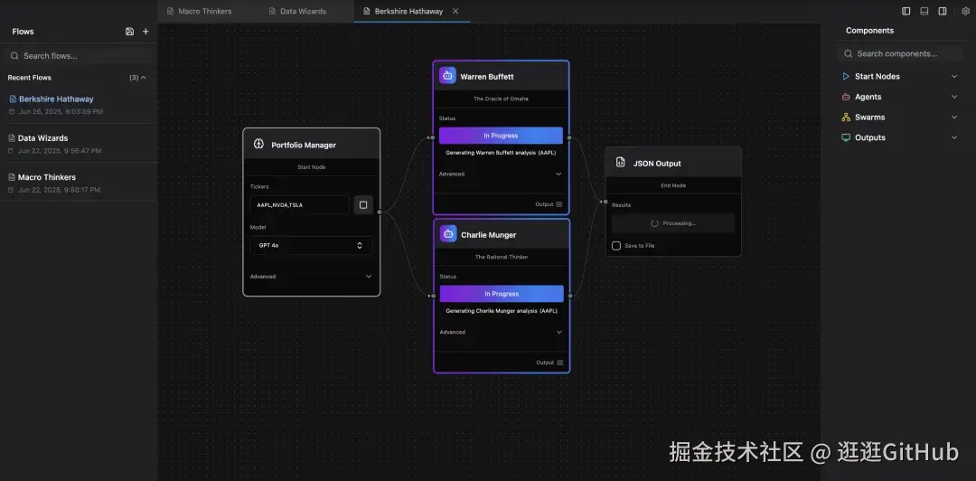
Task: Toggle left sidebar panel layout icon
Action: point(906,11)
